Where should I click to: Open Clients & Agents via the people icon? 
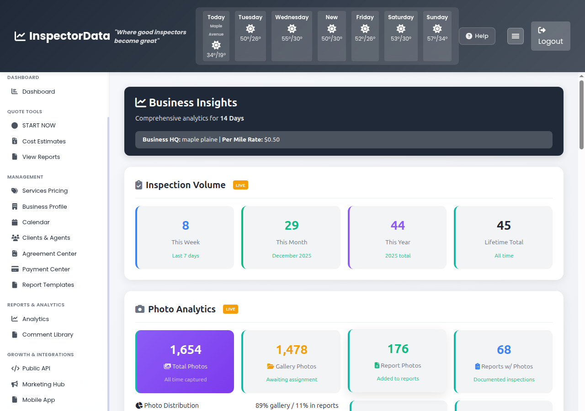14,237
